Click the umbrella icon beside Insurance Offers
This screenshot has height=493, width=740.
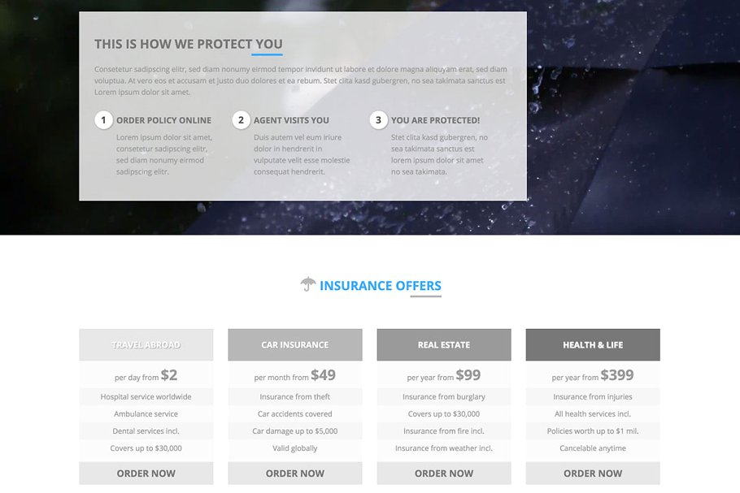click(x=307, y=285)
